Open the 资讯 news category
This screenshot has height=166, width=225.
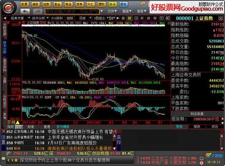(112, 4)
